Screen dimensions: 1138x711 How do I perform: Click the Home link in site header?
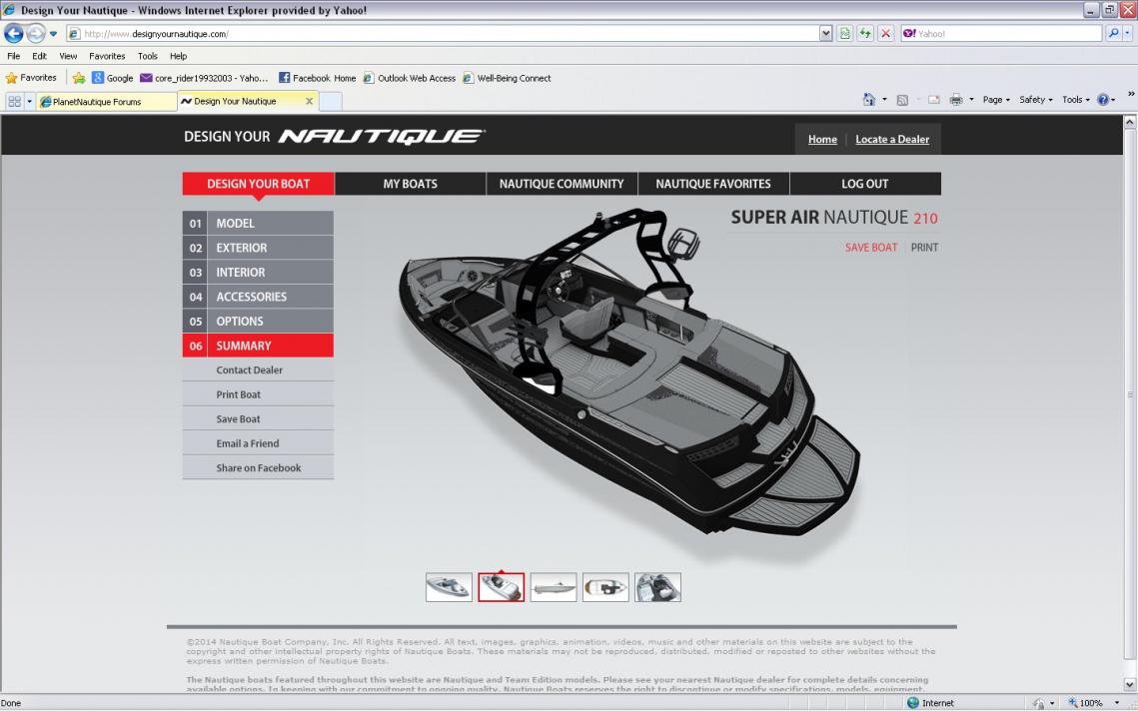pos(822,139)
